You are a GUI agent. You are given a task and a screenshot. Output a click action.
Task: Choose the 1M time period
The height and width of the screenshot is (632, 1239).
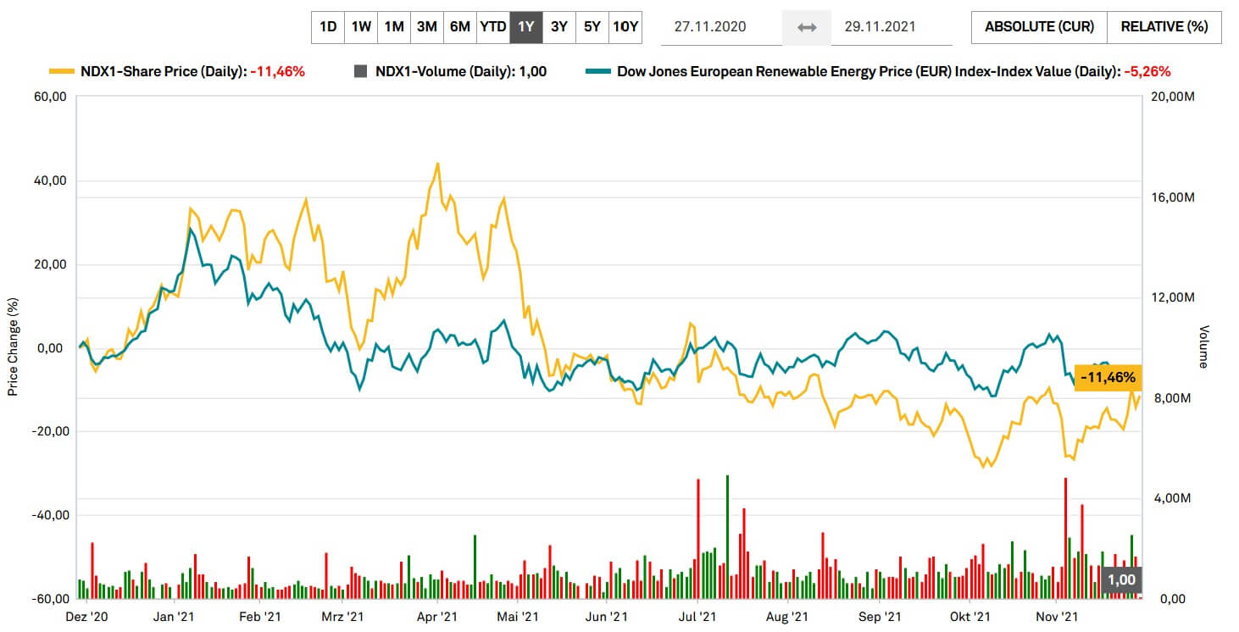point(394,26)
